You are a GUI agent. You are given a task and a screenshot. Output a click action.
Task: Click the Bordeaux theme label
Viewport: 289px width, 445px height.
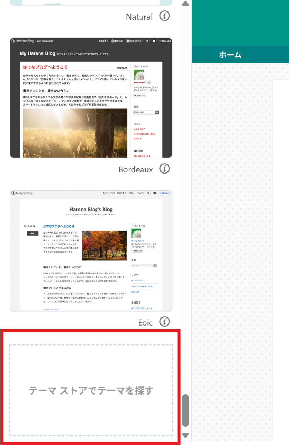[136, 169]
